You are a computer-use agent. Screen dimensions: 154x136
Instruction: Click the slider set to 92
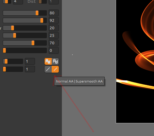(x=25, y=20)
